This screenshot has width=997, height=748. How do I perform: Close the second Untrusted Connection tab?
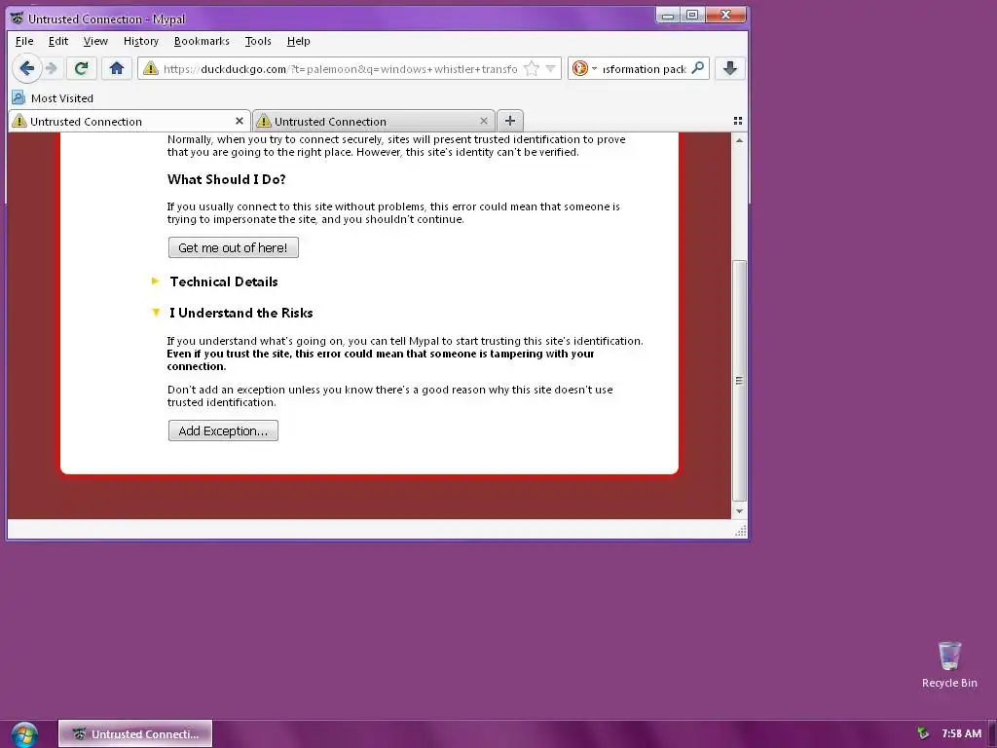pos(484,121)
